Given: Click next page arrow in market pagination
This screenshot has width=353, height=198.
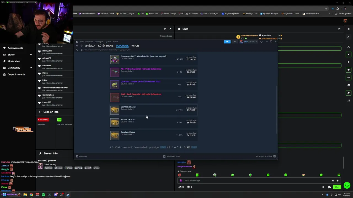Looking at the screenshot, I should coord(194,147).
